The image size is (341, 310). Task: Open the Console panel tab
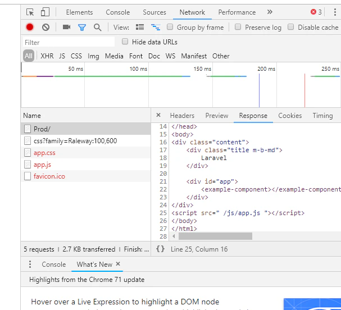click(117, 12)
